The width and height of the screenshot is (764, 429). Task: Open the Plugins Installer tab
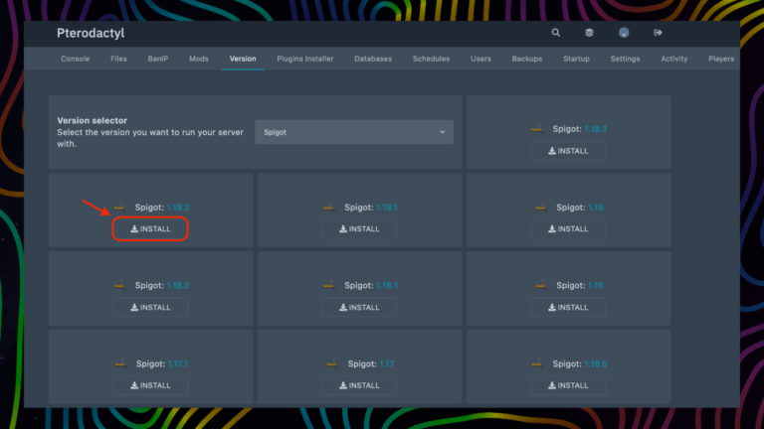click(x=306, y=59)
